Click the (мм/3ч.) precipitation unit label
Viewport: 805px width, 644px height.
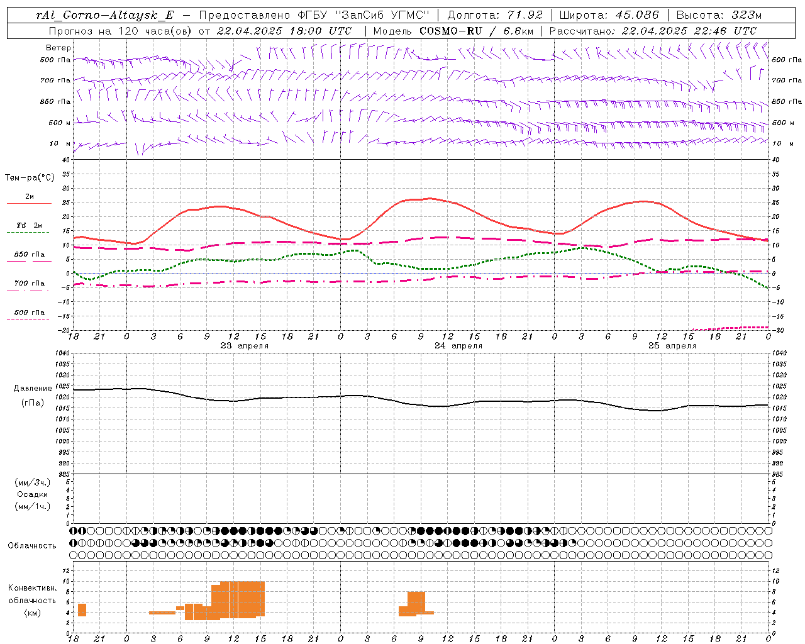(x=33, y=482)
